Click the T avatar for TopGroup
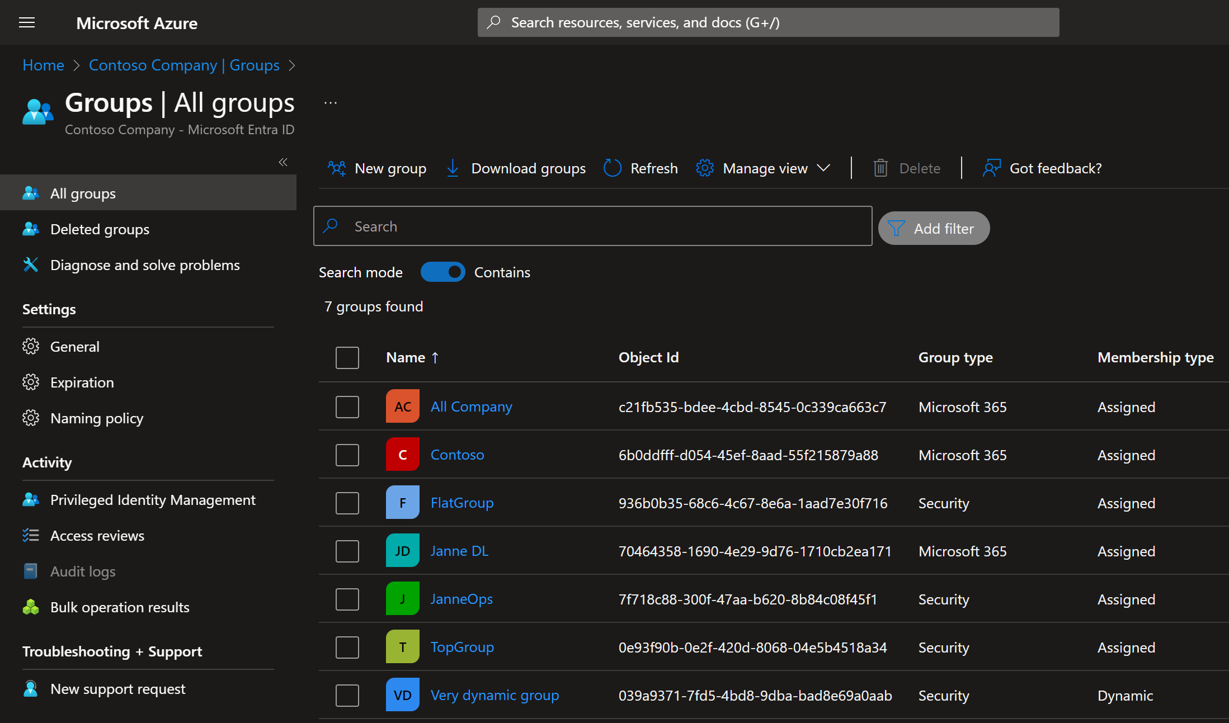Image resolution: width=1229 pixels, height=723 pixels. [x=403, y=647]
